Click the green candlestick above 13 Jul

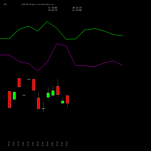(14, 96)
